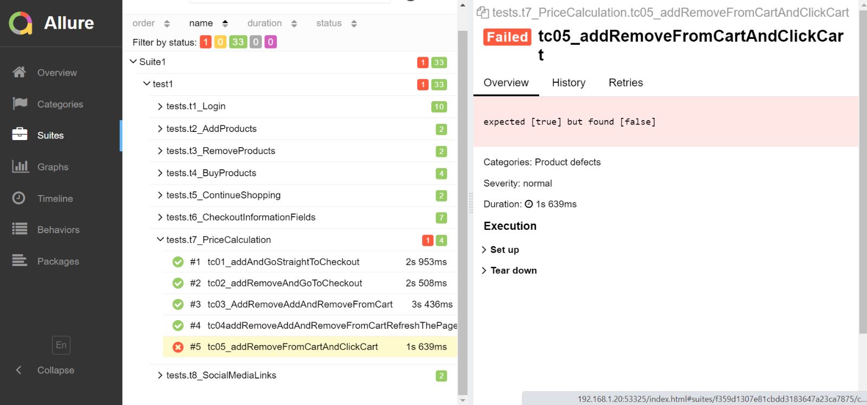Open Behaviors via the list icon
Image resolution: width=867 pixels, height=405 pixels.
[x=20, y=229]
